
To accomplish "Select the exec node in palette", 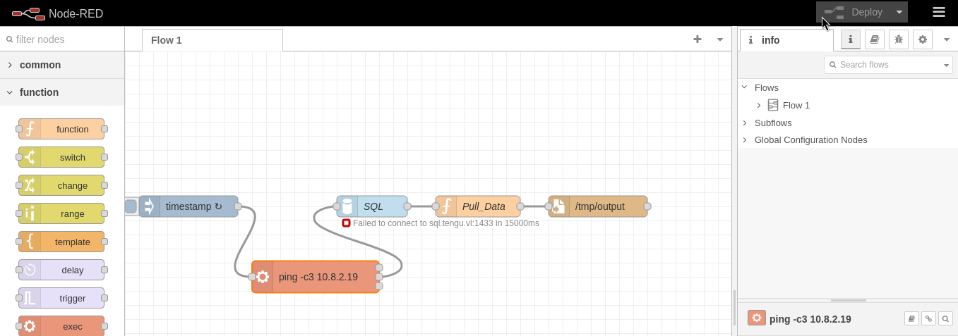I will 61,326.
